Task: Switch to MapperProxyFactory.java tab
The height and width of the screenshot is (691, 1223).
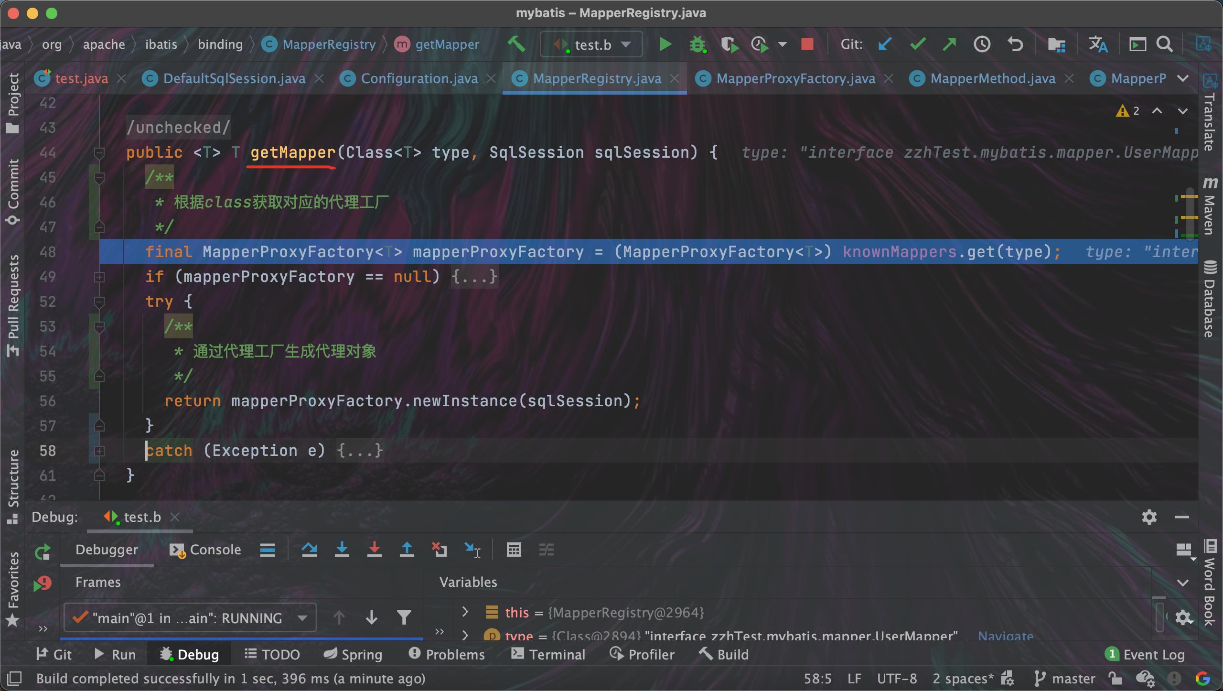Action: click(x=795, y=78)
